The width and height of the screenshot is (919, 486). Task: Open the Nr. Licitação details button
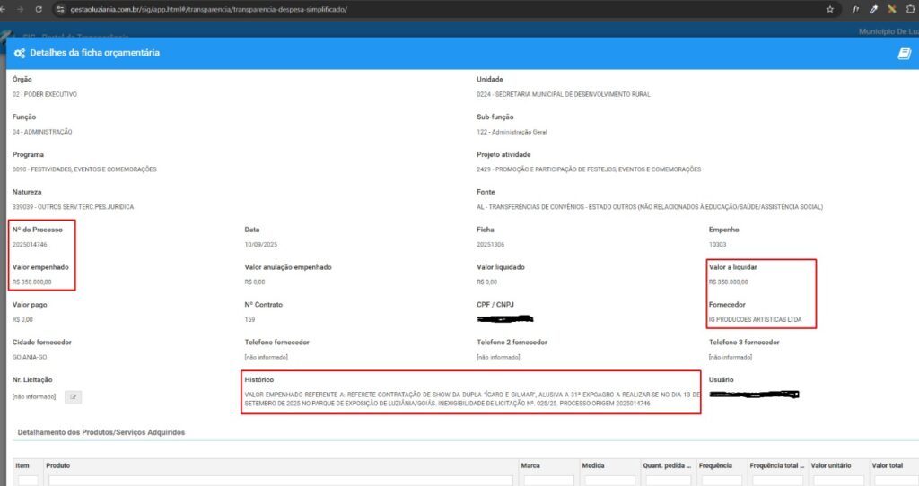tap(74, 396)
